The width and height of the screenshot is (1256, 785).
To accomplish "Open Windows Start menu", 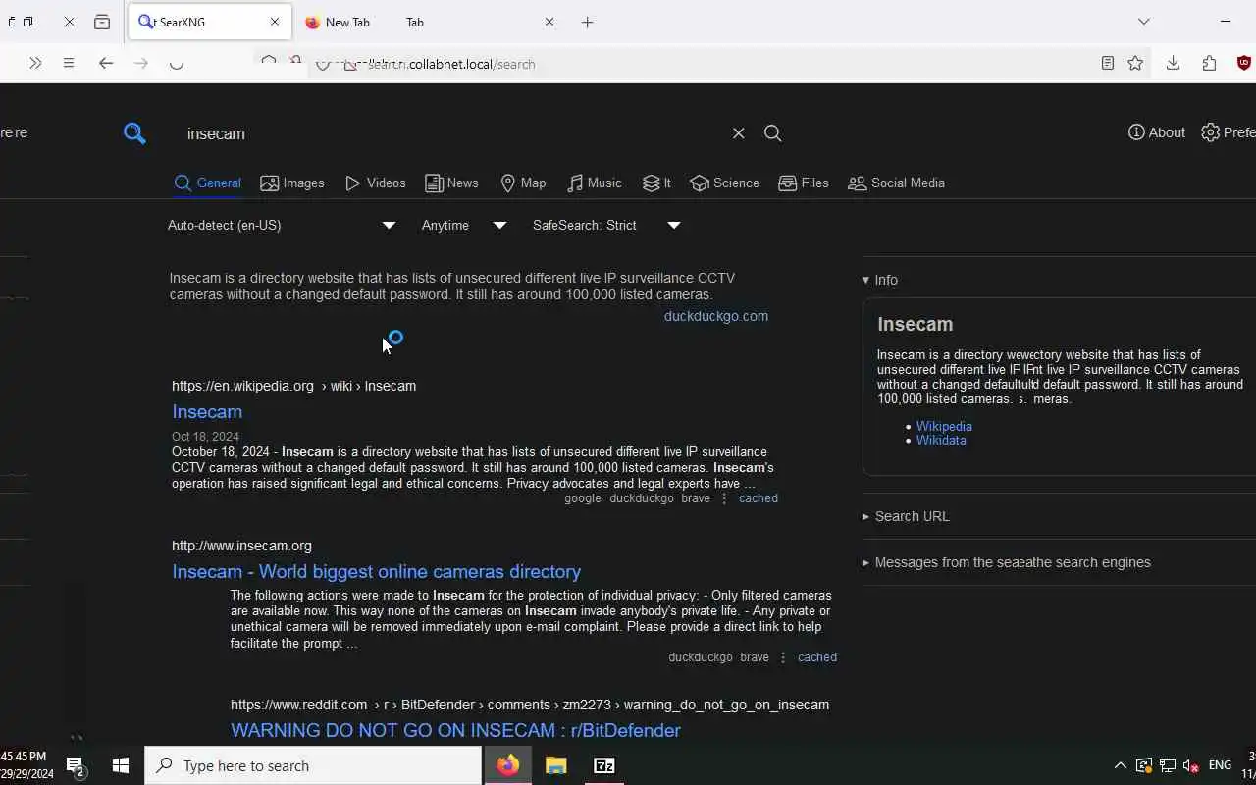I will click(x=121, y=765).
